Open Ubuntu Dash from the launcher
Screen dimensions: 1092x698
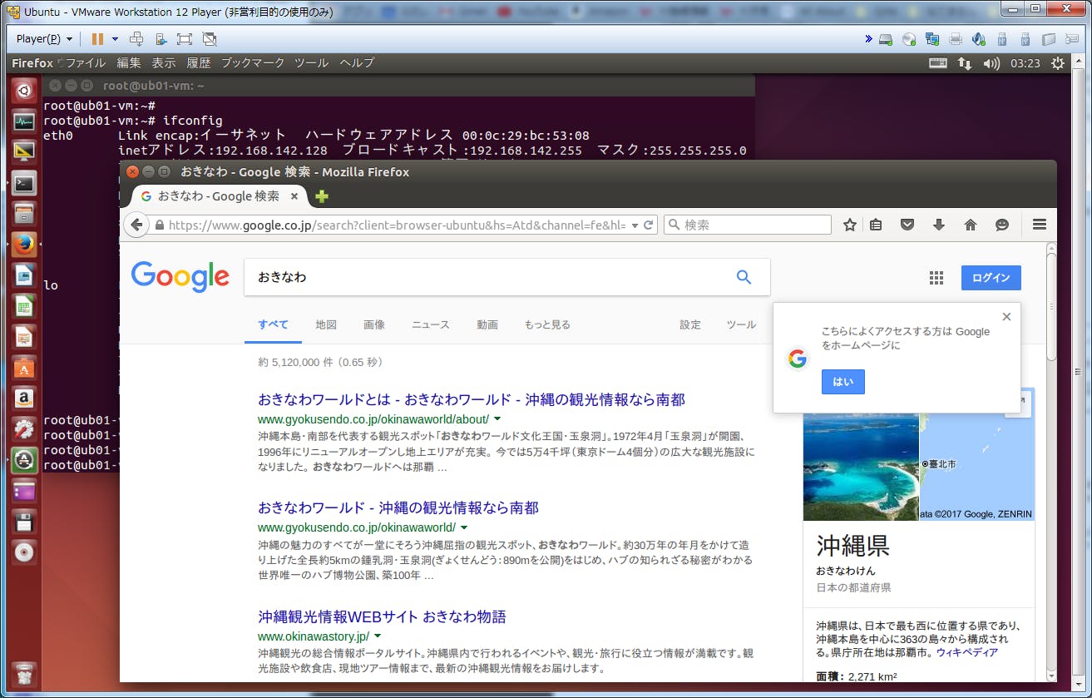coord(24,91)
